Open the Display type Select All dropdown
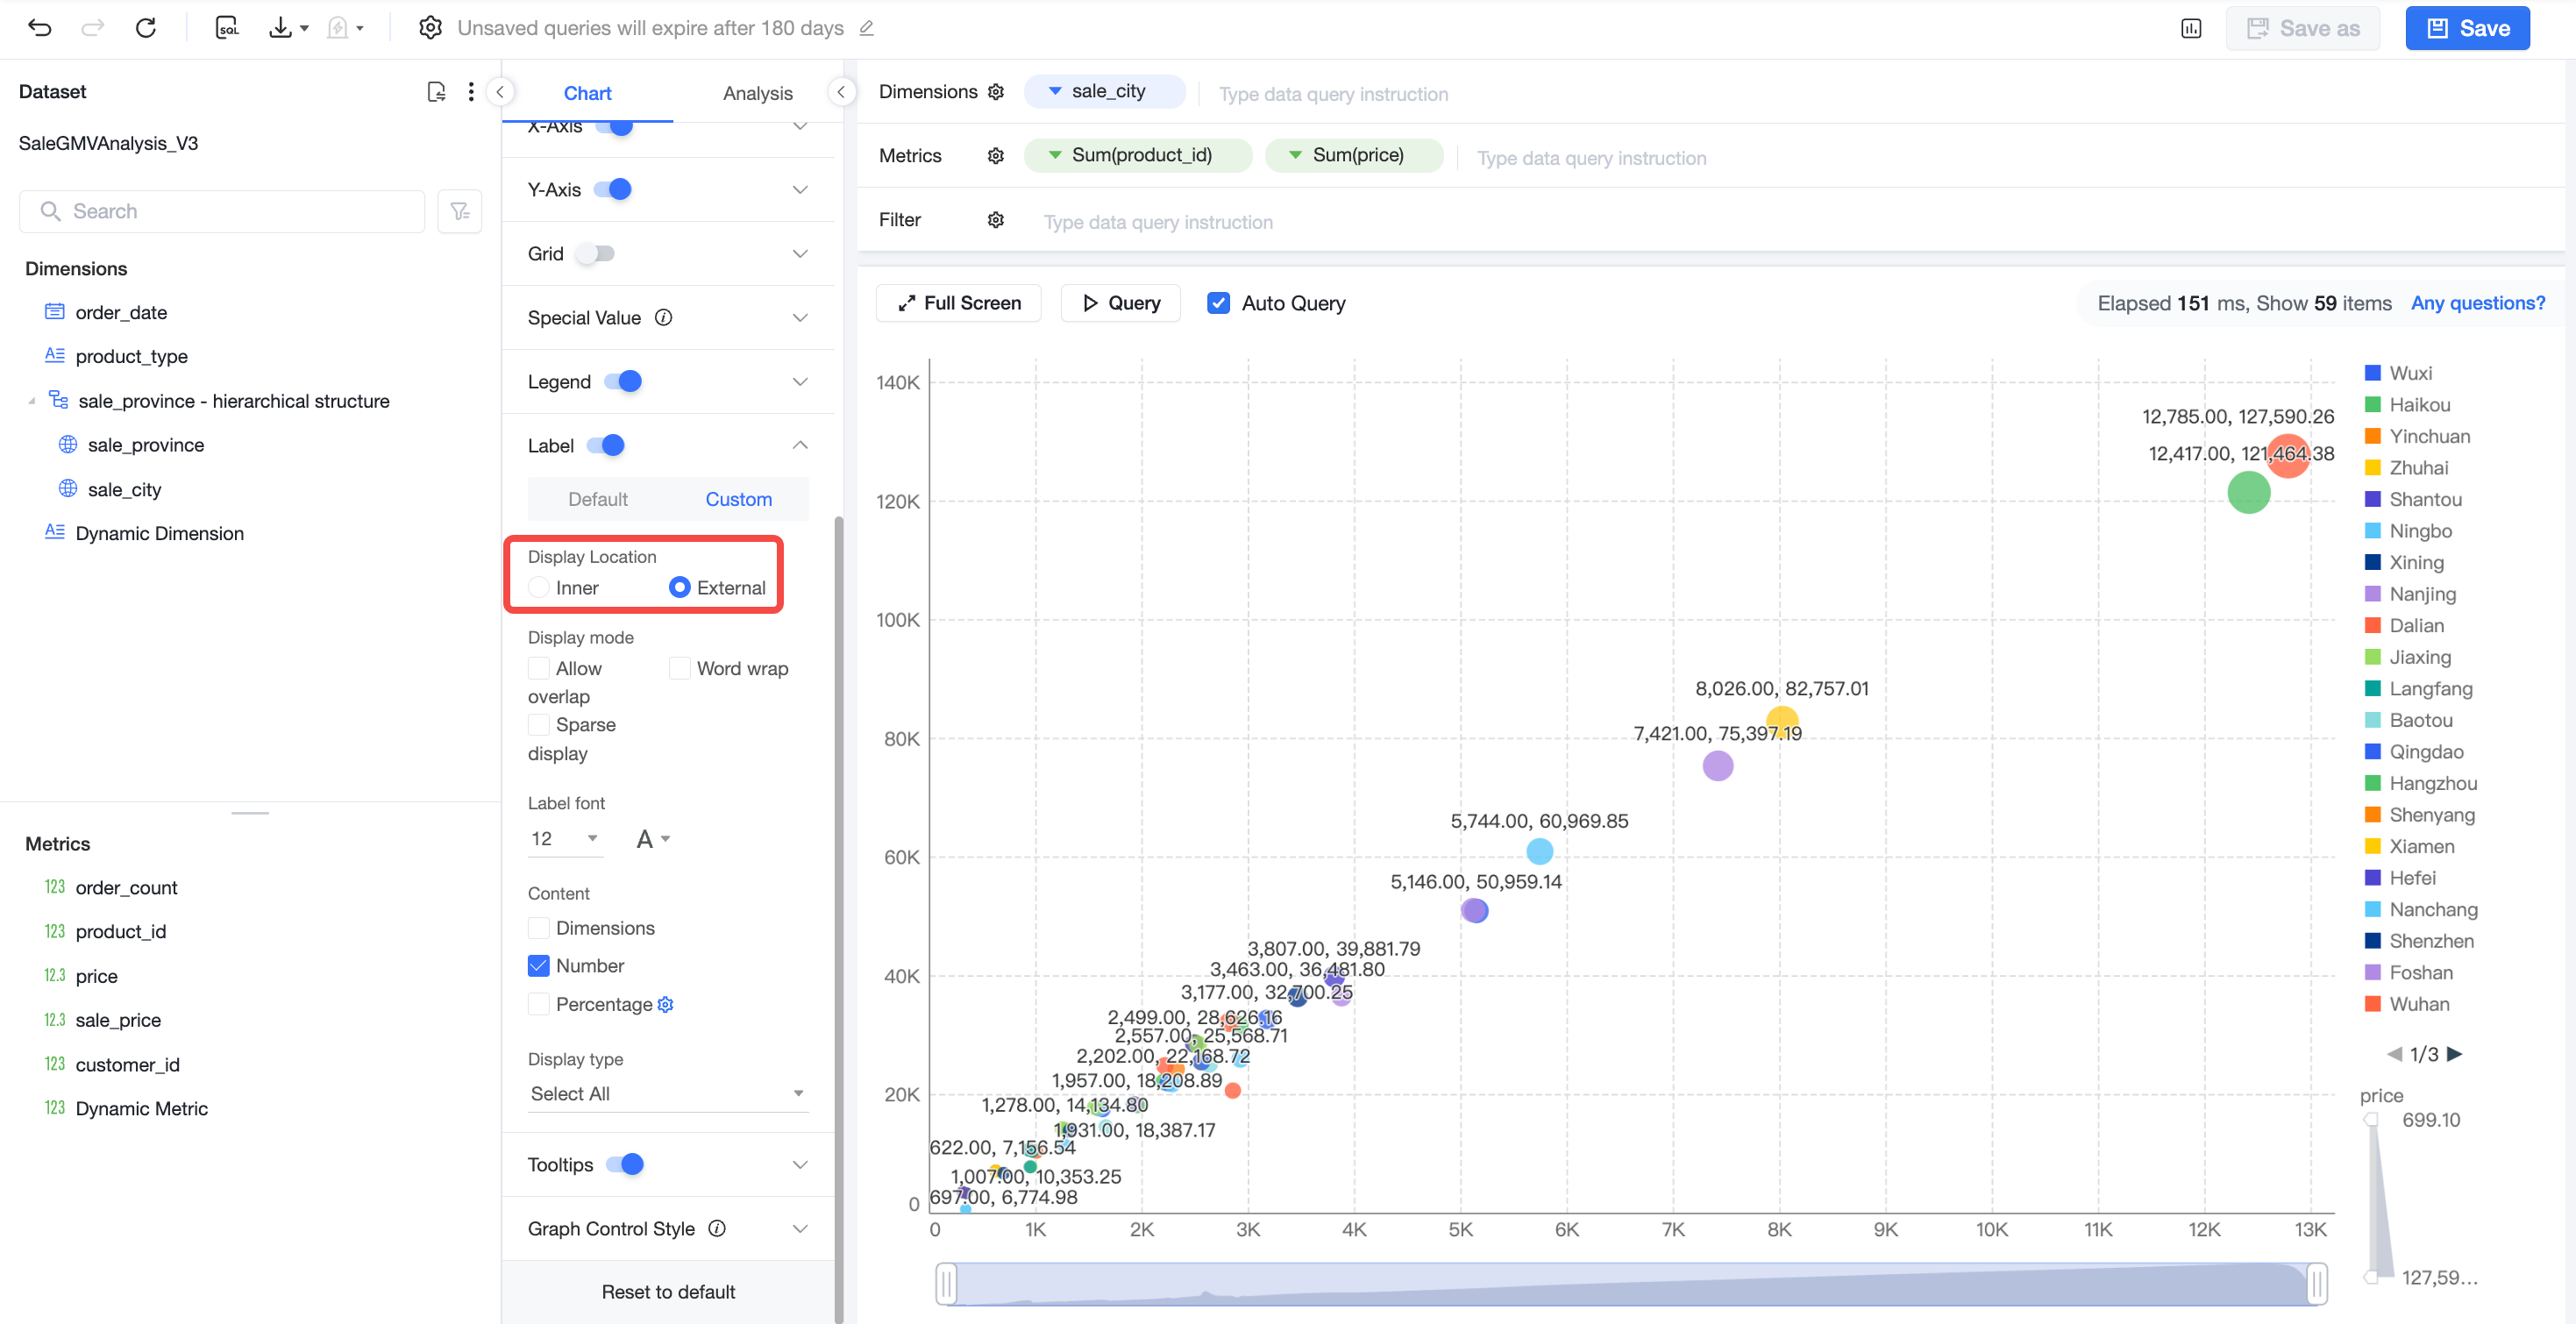Screen dimensions: 2576x1324 pyautogui.click(x=668, y=1094)
